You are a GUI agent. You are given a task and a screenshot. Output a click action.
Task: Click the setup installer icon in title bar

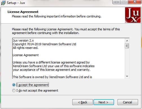pyautogui.click(x=3, y=3)
